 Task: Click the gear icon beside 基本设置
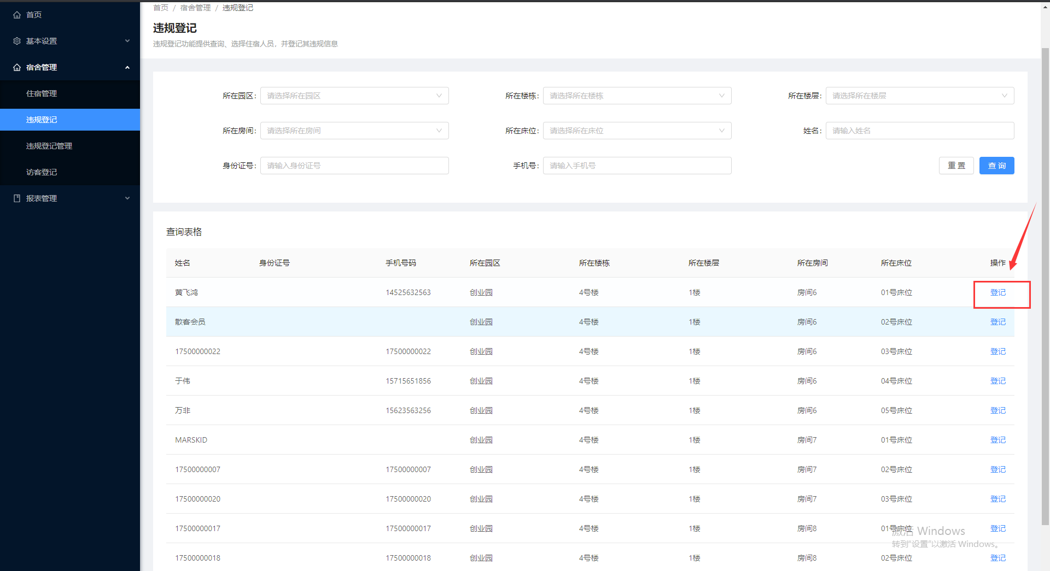(17, 41)
